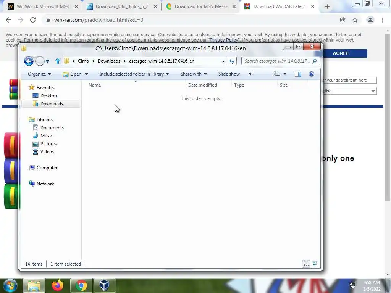Open the address bar history dropdown
Image resolution: width=391 pixels, height=293 pixels.
223,61
